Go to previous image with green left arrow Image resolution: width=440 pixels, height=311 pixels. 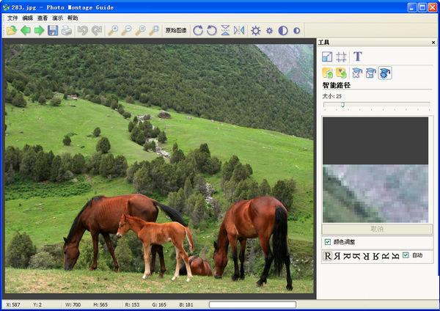coord(26,30)
